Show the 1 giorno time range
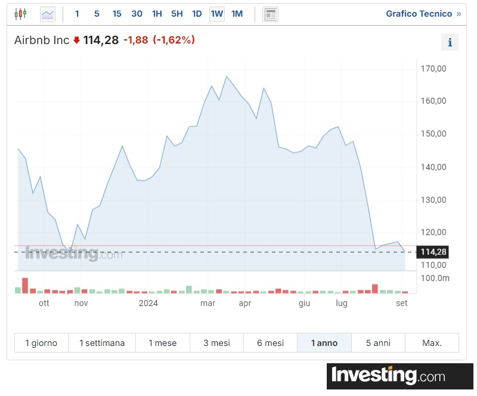Image resolution: width=477 pixels, height=396 pixels. coord(41,343)
